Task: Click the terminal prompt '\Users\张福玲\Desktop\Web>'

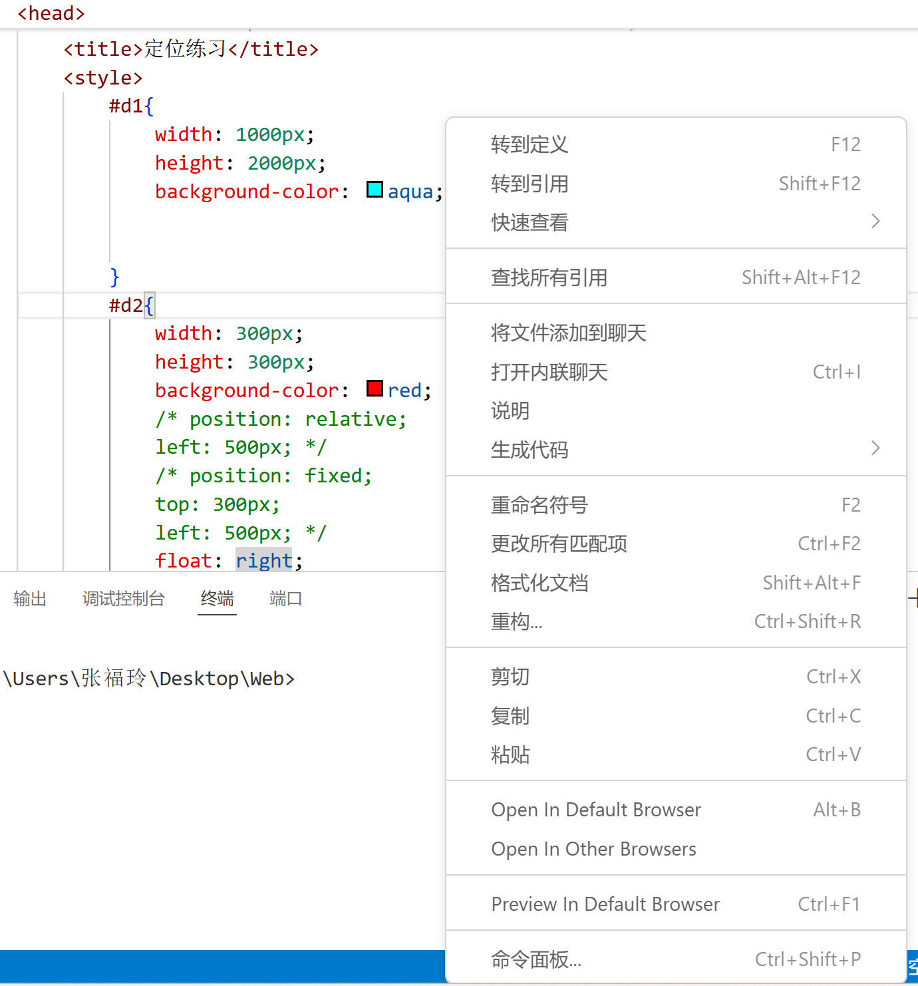Action: coord(149,679)
